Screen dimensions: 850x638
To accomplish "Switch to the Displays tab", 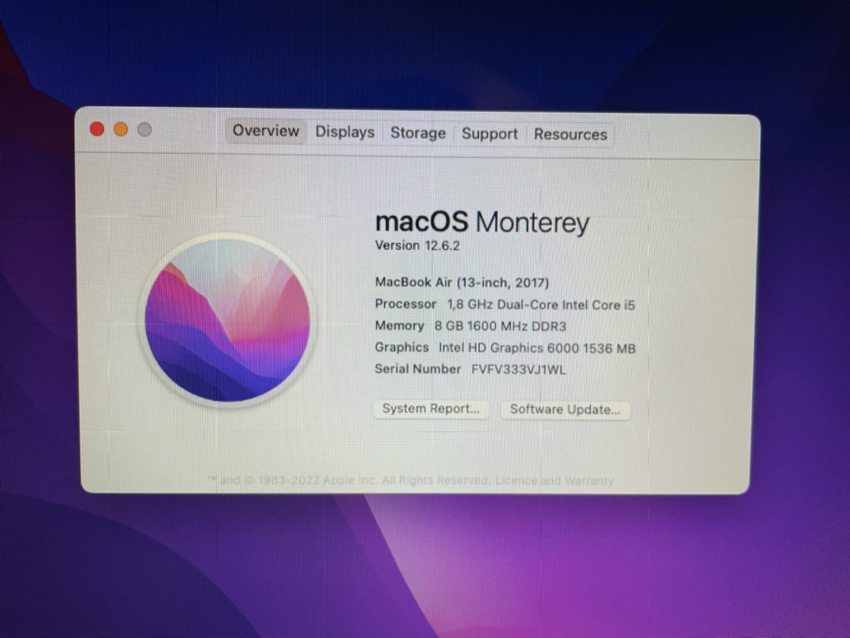I will pyautogui.click(x=344, y=132).
